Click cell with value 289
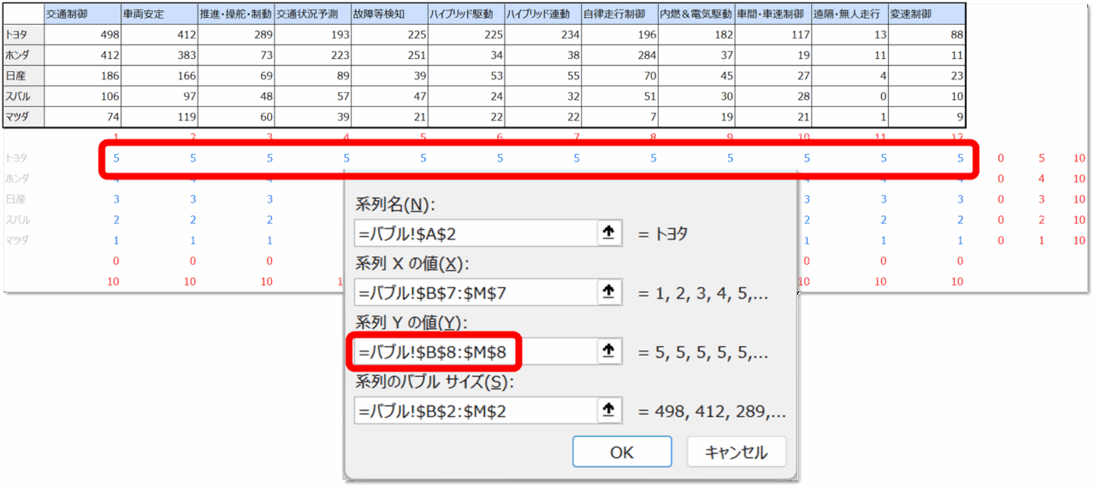1095x488 pixels. [x=236, y=34]
